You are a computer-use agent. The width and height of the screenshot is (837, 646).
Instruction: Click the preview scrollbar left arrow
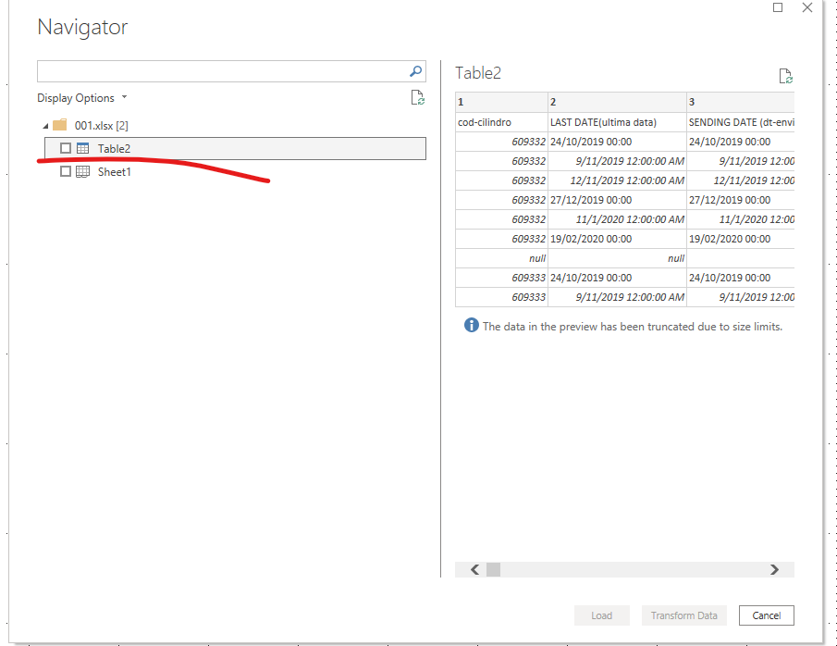(474, 569)
